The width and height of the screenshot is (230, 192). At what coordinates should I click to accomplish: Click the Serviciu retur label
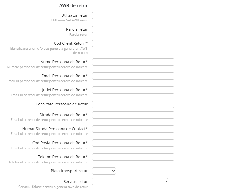pyautogui.click(x=76, y=182)
